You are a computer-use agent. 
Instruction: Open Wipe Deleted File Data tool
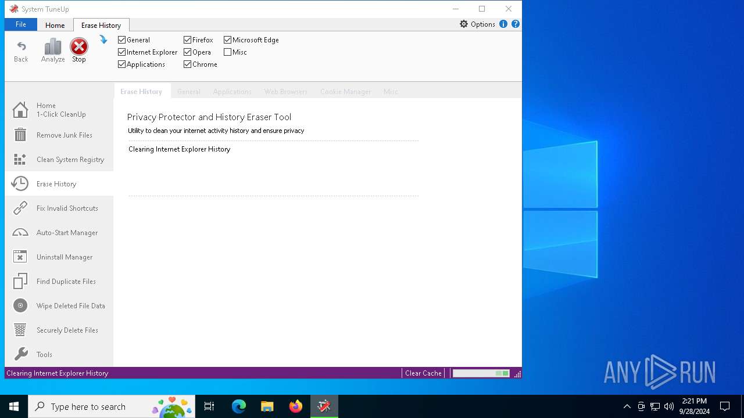[59, 305]
